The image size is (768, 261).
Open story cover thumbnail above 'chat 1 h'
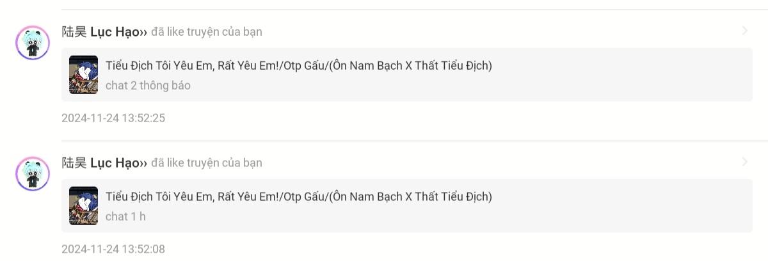(83, 206)
